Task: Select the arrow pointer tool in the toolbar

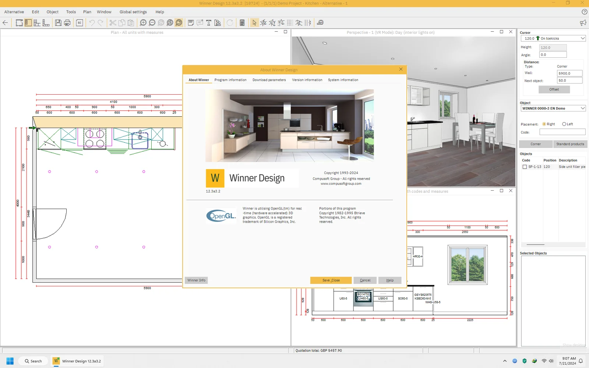Action: point(255,22)
